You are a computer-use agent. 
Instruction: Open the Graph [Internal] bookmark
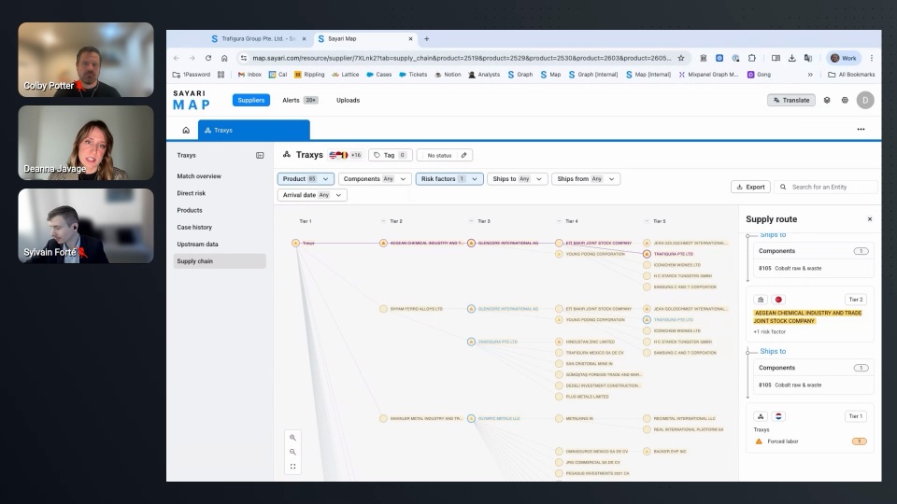[x=592, y=75]
